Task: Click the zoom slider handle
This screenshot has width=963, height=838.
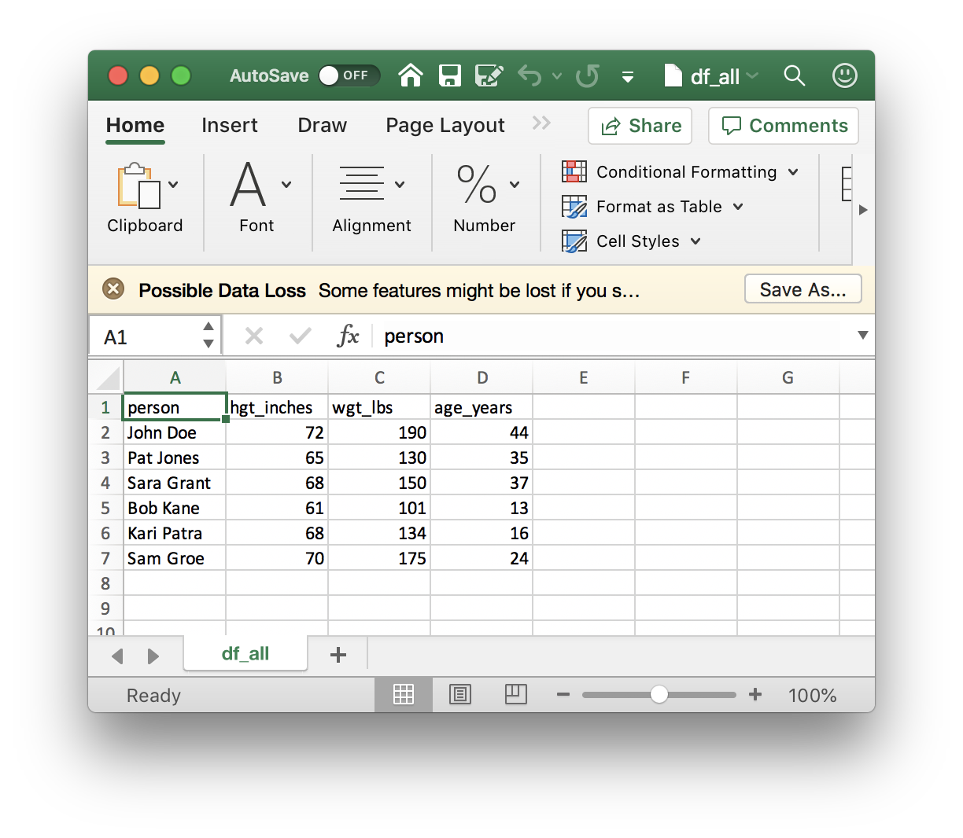Action: pos(659,694)
